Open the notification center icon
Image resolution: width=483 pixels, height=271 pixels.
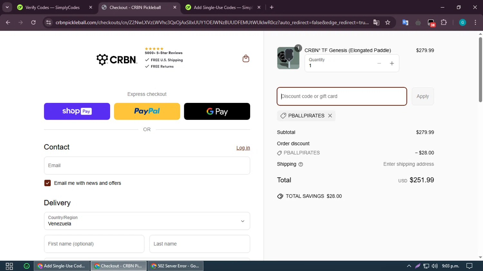tap(469, 266)
